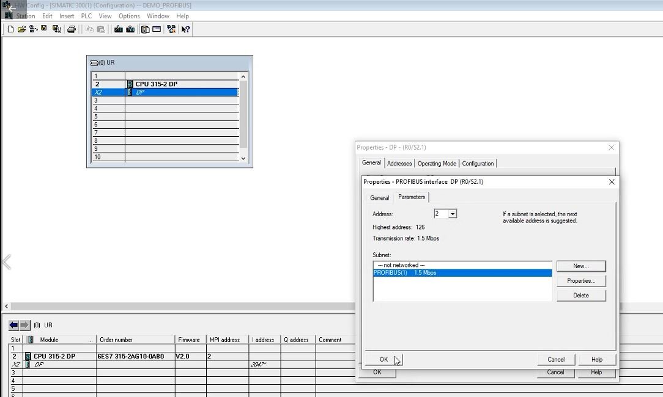Click the Open Online/Offline toolbar icon

pyautogui.click(x=34, y=29)
